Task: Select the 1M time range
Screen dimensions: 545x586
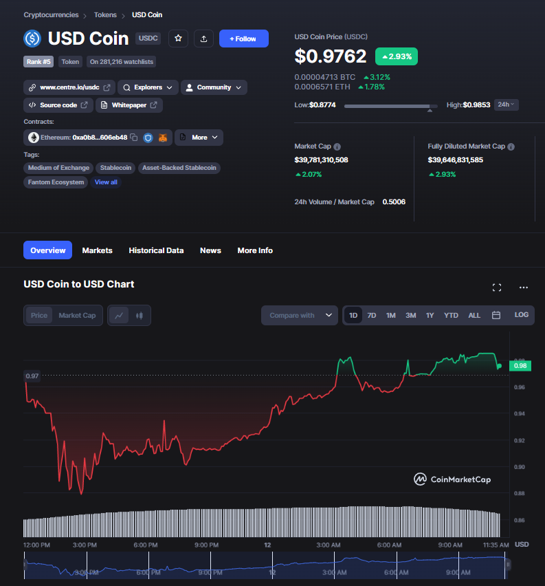Action: (x=391, y=315)
